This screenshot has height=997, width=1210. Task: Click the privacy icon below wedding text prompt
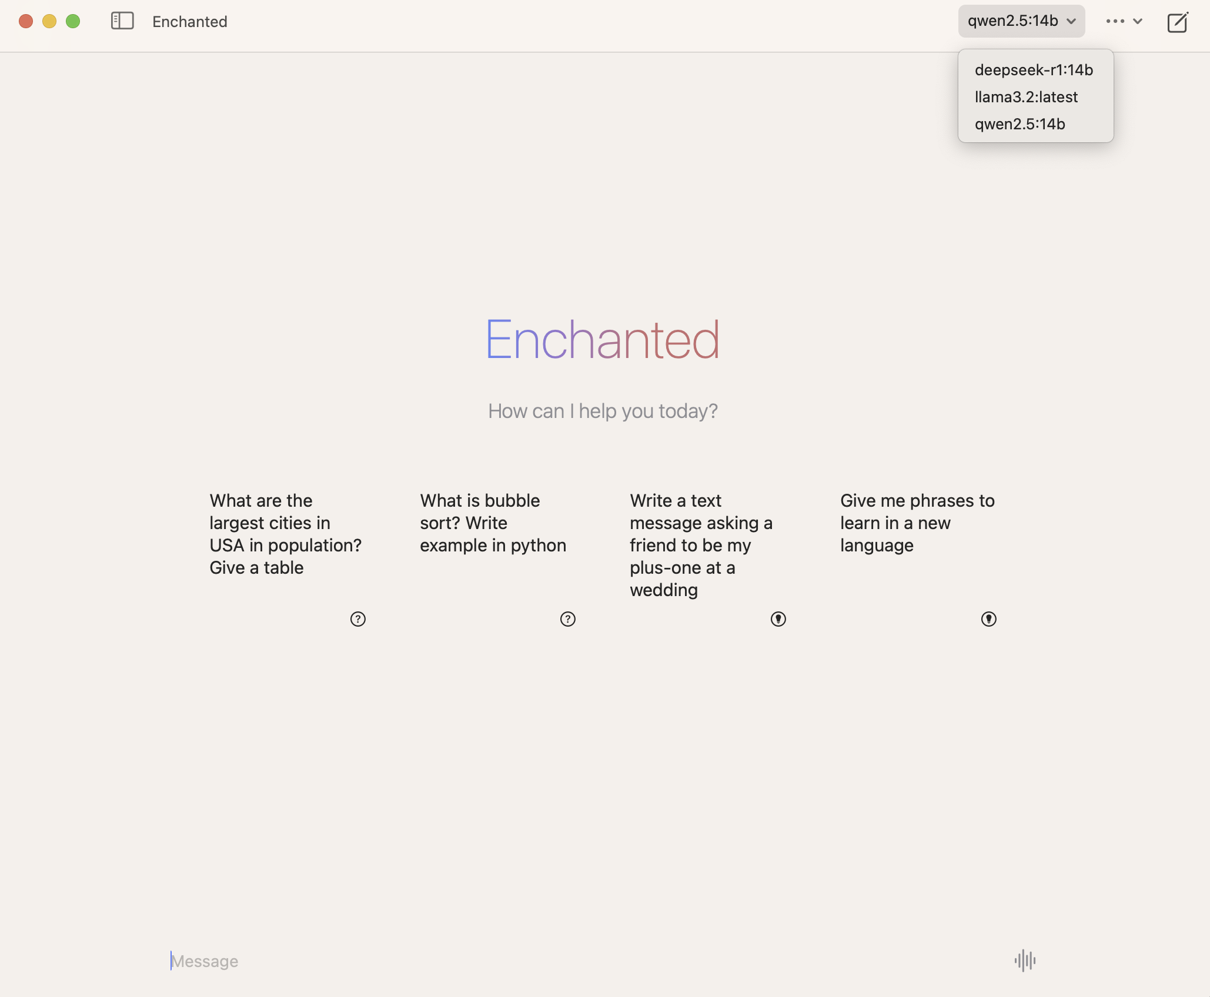(778, 618)
